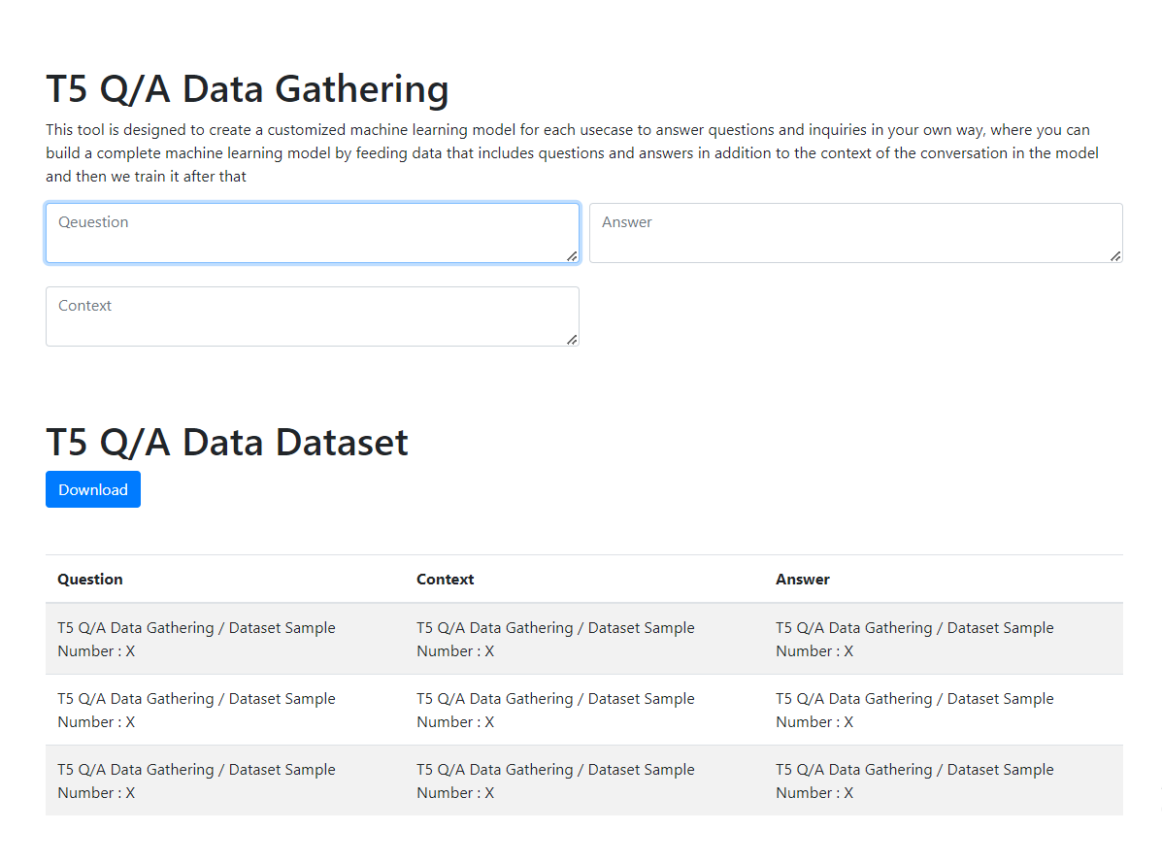Pick the third row's Answer cell

pyautogui.click(x=914, y=781)
